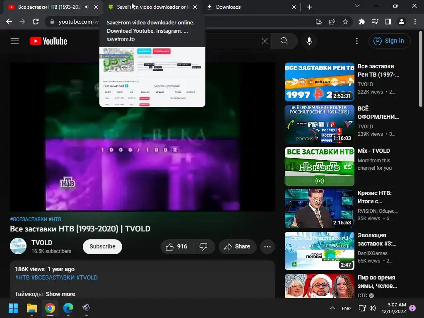Search with your voice microphone

point(309,41)
